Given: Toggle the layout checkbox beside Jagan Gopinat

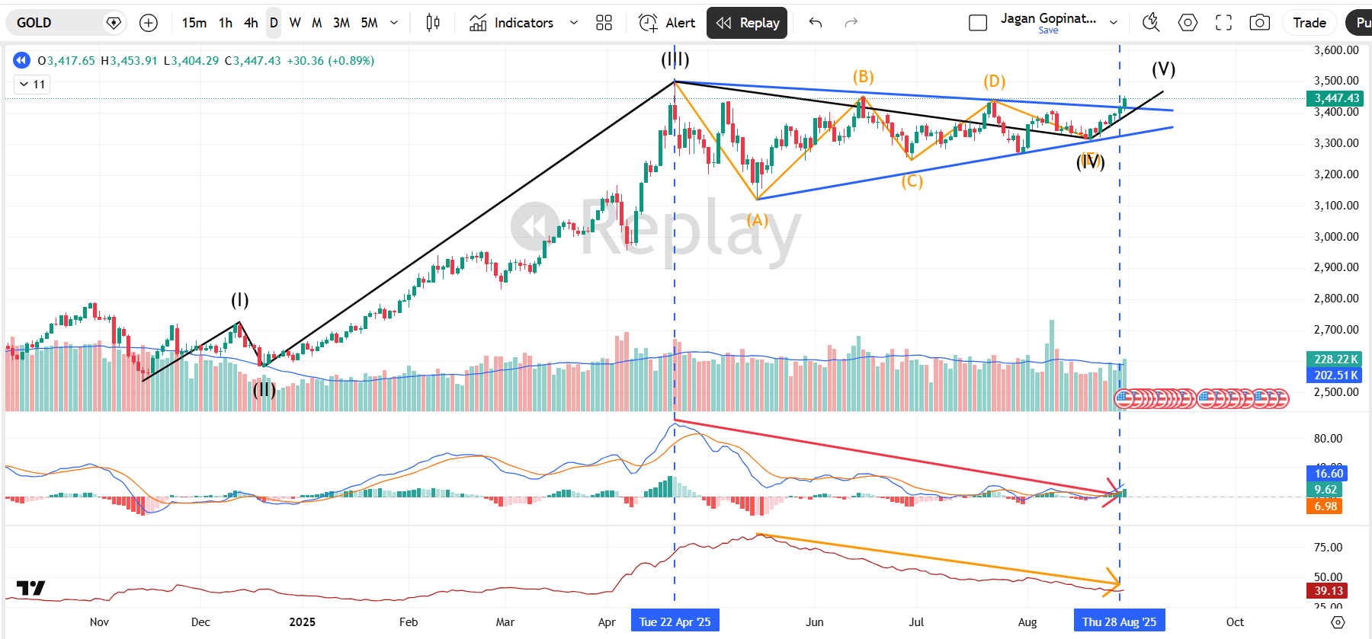Looking at the screenshot, I should coord(979,23).
